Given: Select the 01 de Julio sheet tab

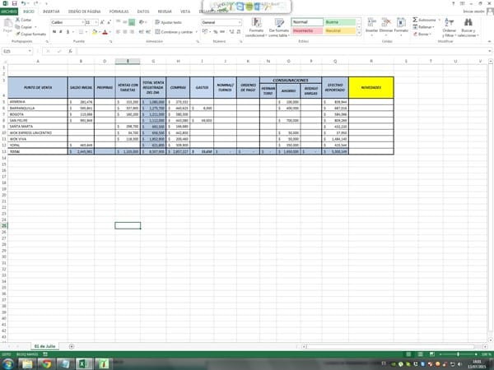Looking at the screenshot, I should tap(44, 346).
